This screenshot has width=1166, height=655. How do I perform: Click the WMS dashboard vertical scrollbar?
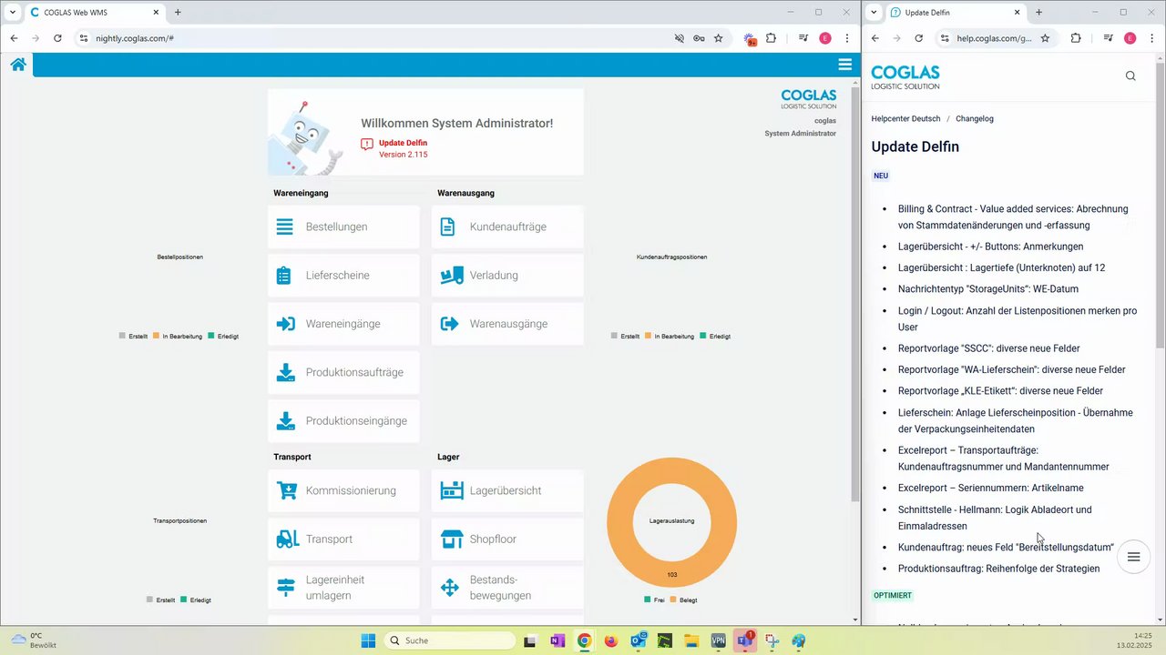(854, 294)
